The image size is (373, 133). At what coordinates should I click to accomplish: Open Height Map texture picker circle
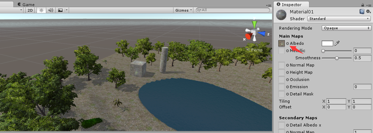(288, 72)
